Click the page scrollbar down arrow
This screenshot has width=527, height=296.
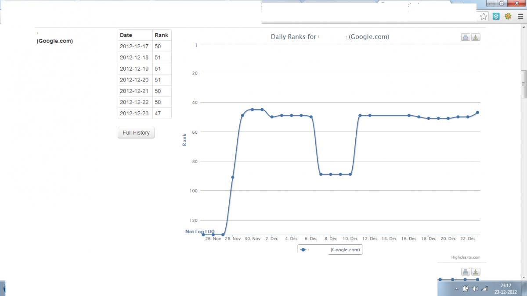523,277
